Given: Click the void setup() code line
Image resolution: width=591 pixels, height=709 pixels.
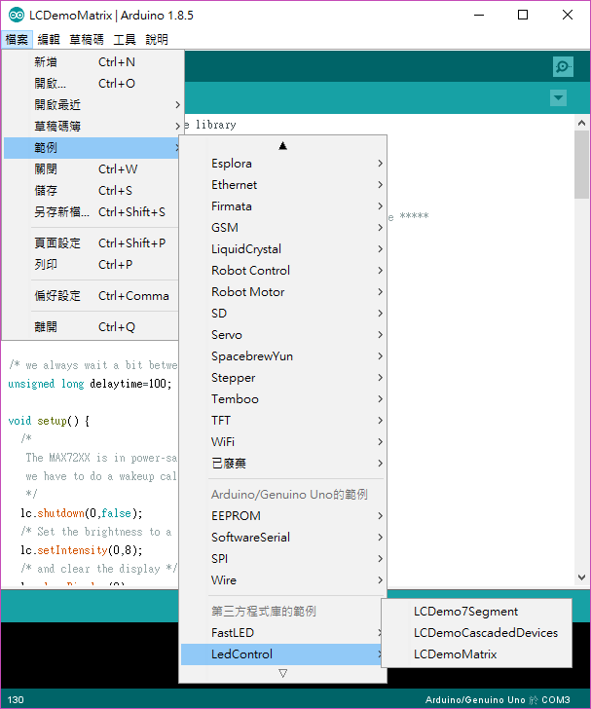Looking at the screenshot, I should coord(49,421).
